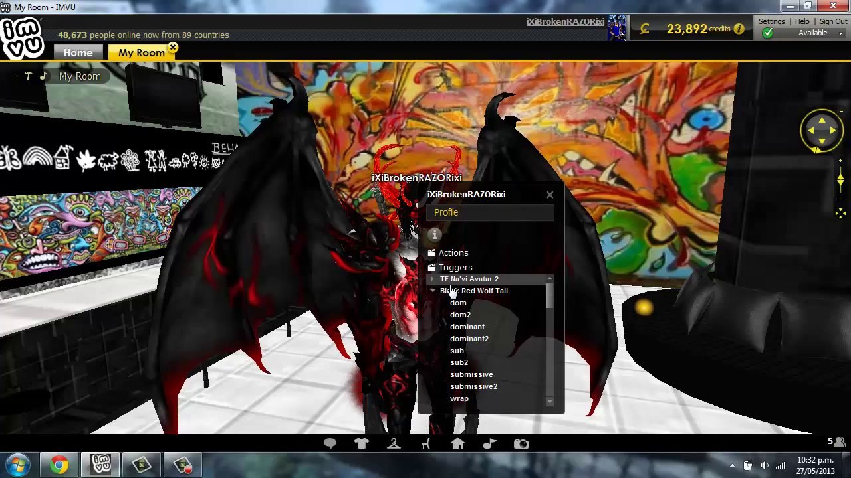This screenshot has width=851, height=478.
Task: Reset camera view with crossed arrows icon
Action: tap(840, 213)
